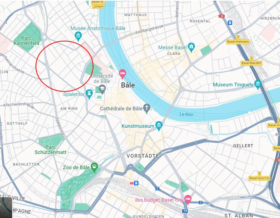
Task: Click the Zoo de Bâle paw pin
Action: tap(94, 167)
